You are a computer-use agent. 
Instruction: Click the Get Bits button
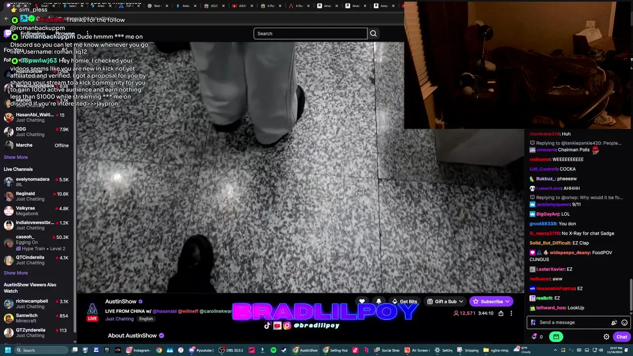pyautogui.click(x=405, y=302)
